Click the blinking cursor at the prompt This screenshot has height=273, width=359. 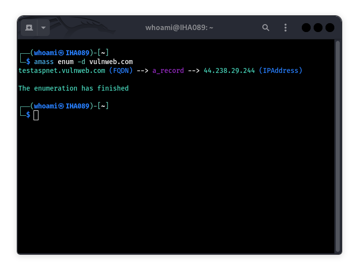(36, 115)
